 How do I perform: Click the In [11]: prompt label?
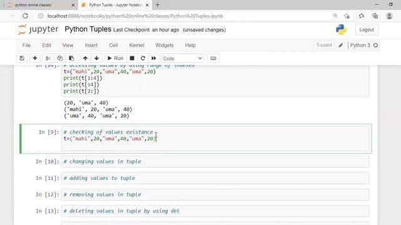48,178
